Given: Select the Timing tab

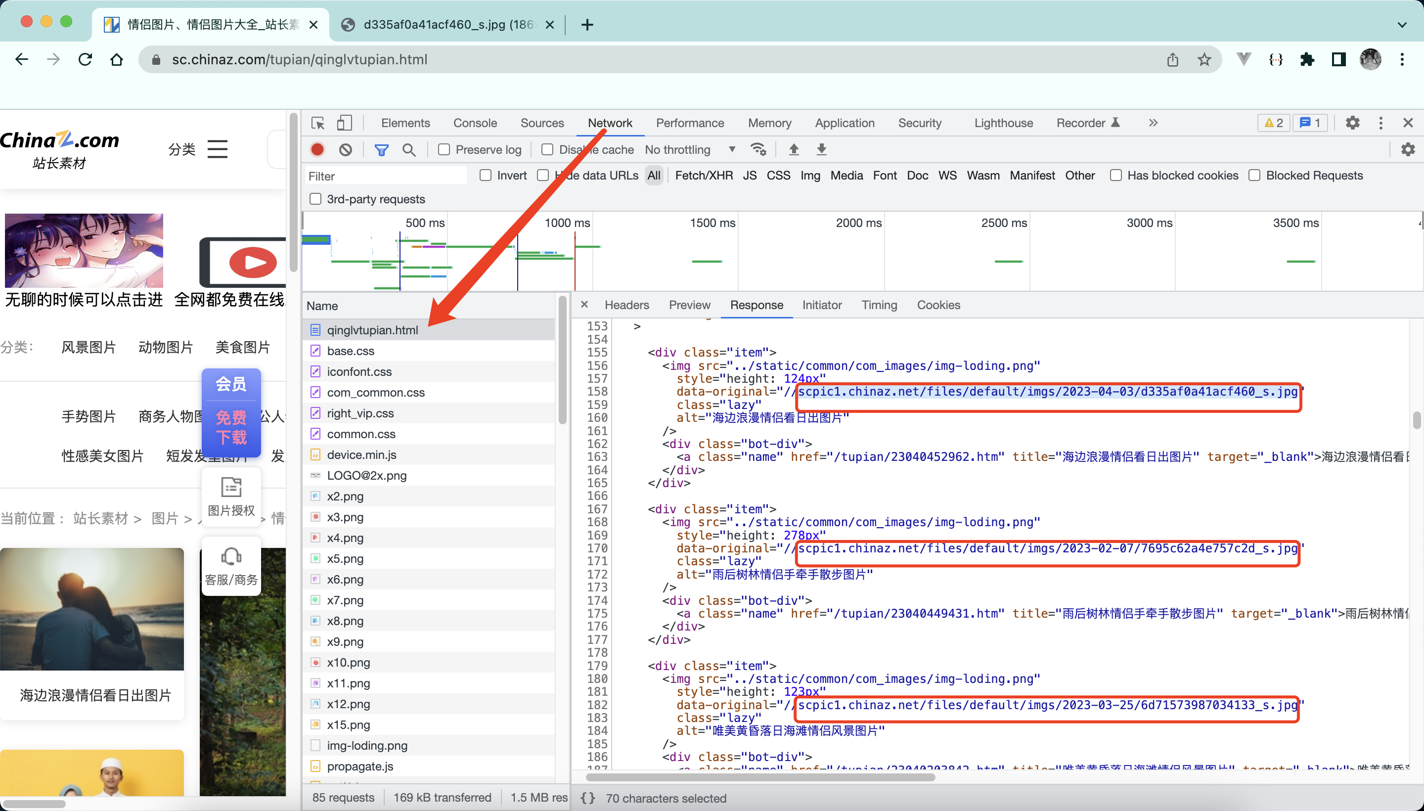Looking at the screenshot, I should pyautogui.click(x=879, y=305).
